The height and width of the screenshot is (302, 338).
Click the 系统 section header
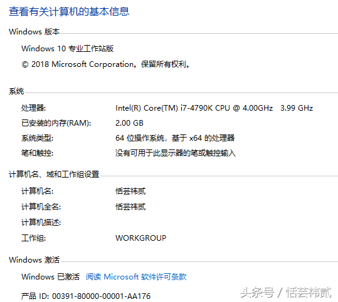(16, 91)
